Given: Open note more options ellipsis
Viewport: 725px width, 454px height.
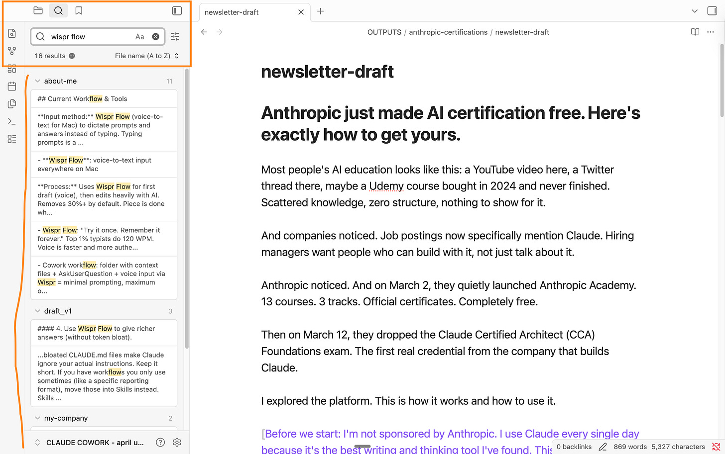Looking at the screenshot, I should pos(711,32).
